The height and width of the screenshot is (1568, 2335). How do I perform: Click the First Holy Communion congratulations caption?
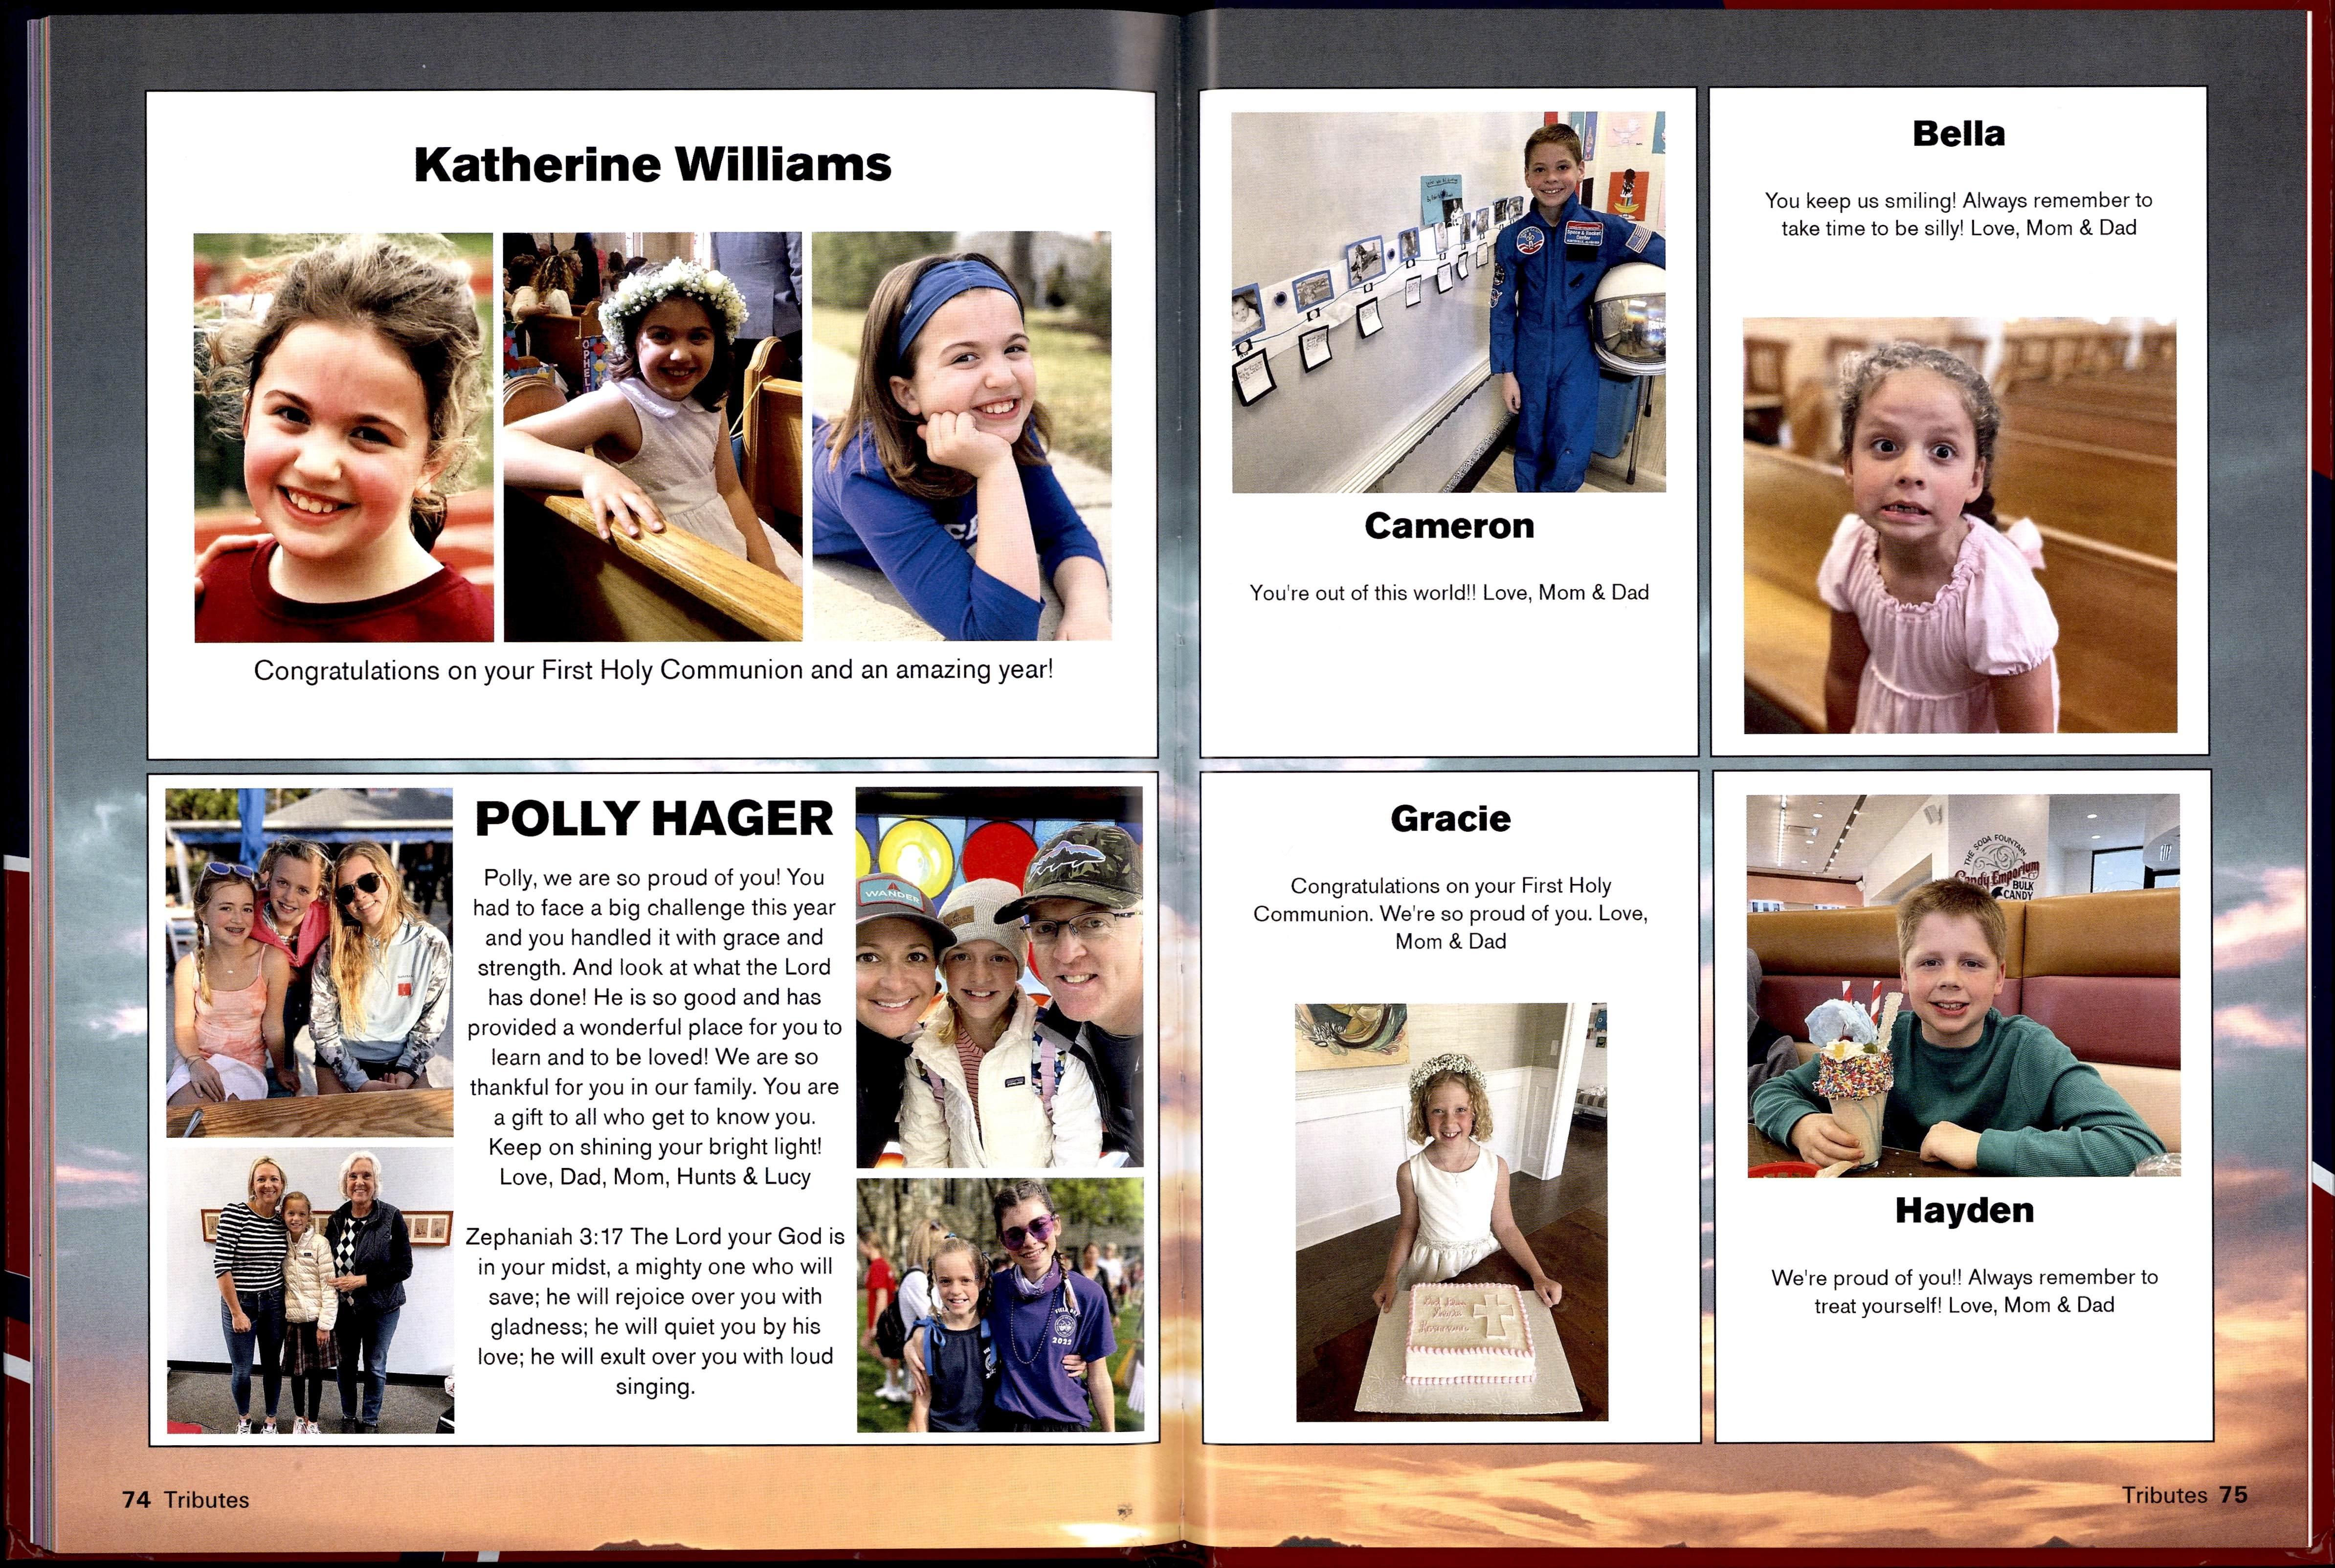653,670
